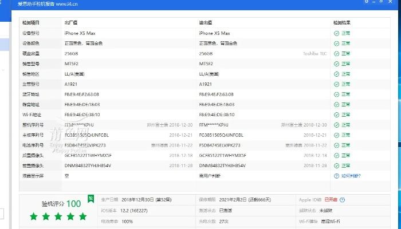Click the question mark icon beside 如何判断?
Viewport: 401px width, 229px height.
337,176
